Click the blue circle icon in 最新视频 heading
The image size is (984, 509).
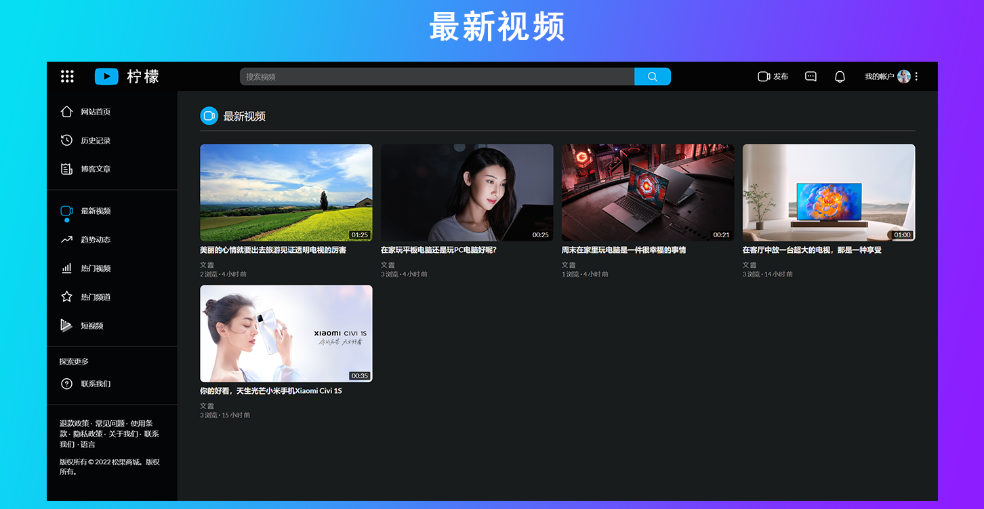[x=209, y=116]
